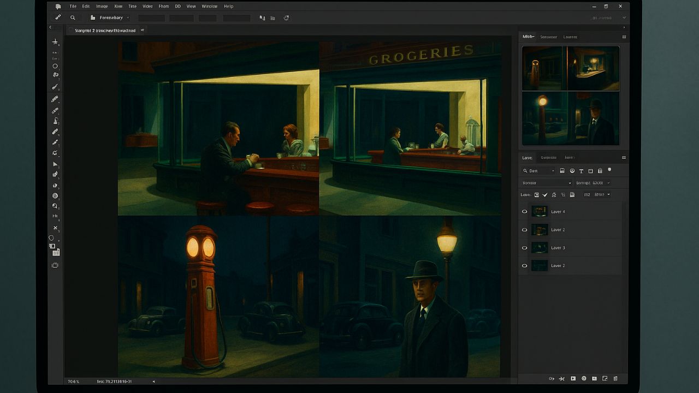This screenshot has width=699, height=393.
Task: Toggle the lock icon right after the checkmark
Action: [554, 195]
